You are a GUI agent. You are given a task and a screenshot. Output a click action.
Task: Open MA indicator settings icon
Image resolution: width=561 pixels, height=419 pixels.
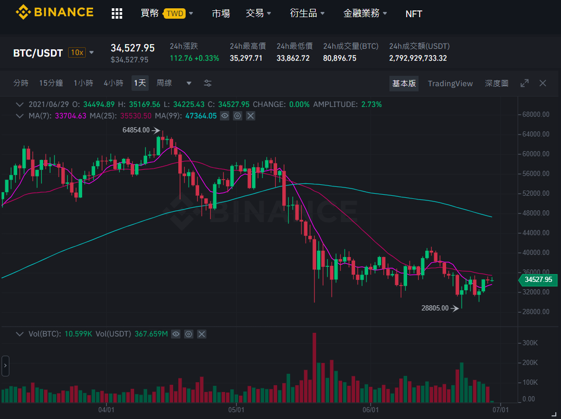pyautogui.click(x=238, y=116)
